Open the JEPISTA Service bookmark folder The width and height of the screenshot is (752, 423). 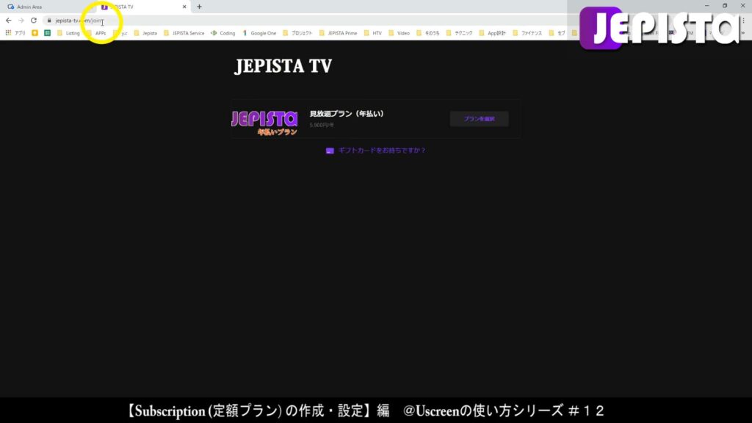pyautogui.click(x=184, y=33)
